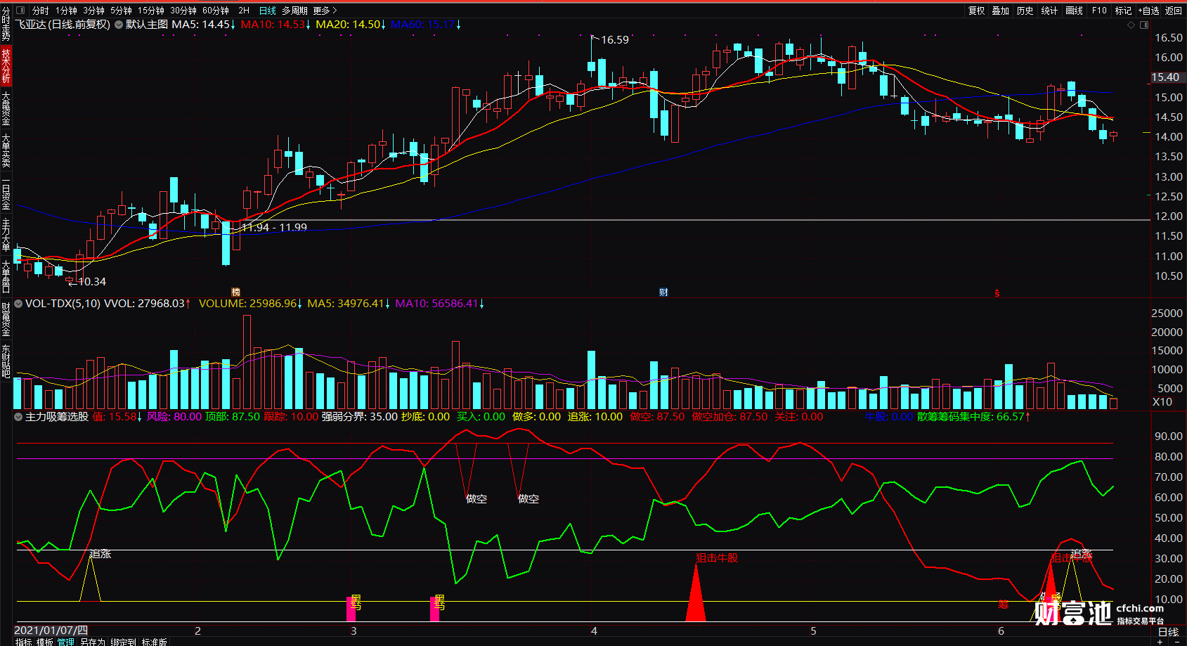Open 东财贴吧 sidebar tab
Image resolution: width=1187 pixels, height=646 pixels.
[x=6, y=361]
